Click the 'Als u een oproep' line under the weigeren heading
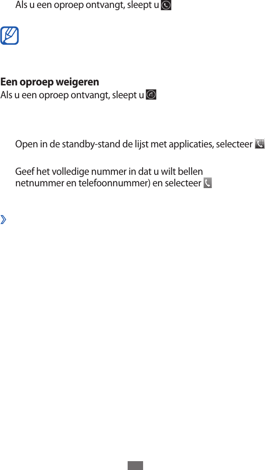This screenshot has width=265, height=470. coord(72,95)
